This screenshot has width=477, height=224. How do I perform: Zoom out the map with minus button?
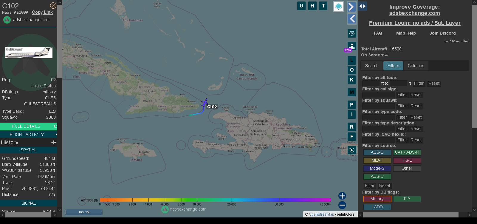pos(342,205)
